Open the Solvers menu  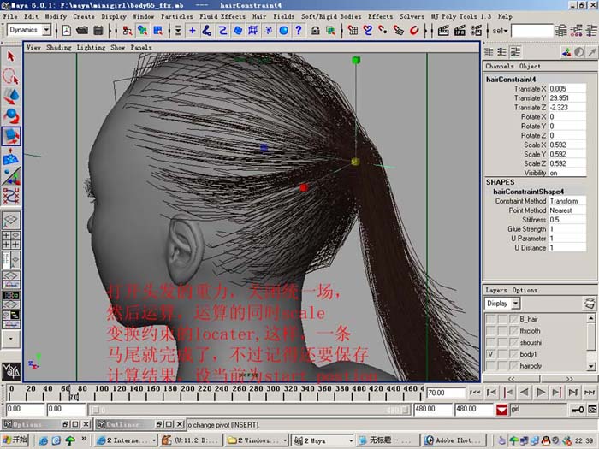pos(412,16)
